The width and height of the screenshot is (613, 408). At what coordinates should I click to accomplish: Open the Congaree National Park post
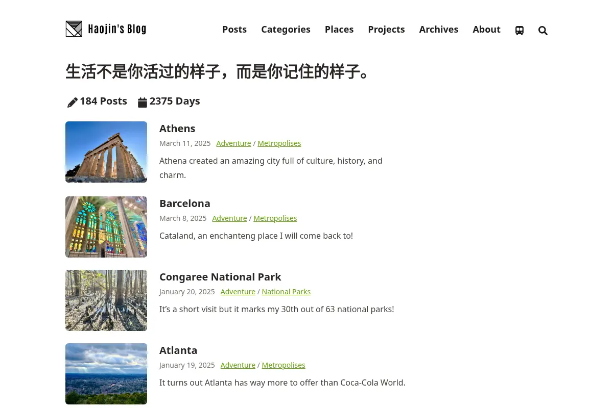220,277
